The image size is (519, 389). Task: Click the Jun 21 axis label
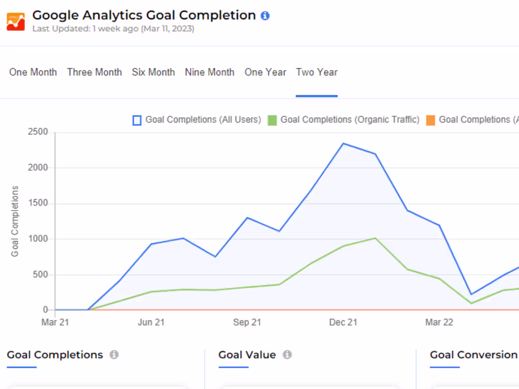coord(151,323)
